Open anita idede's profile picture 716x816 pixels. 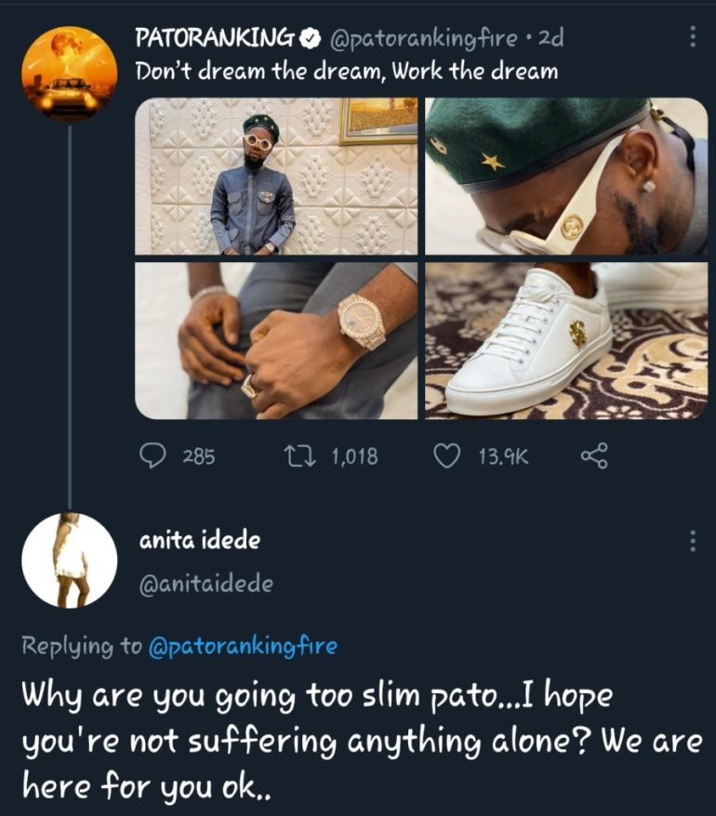point(69,559)
